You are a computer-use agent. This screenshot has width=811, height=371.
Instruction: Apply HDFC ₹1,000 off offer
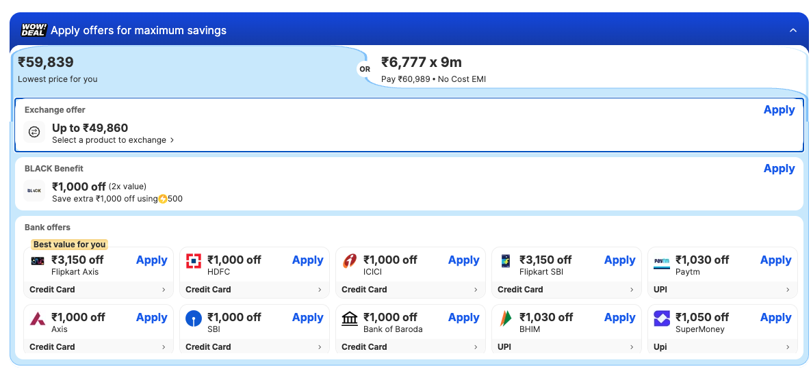coord(308,260)
